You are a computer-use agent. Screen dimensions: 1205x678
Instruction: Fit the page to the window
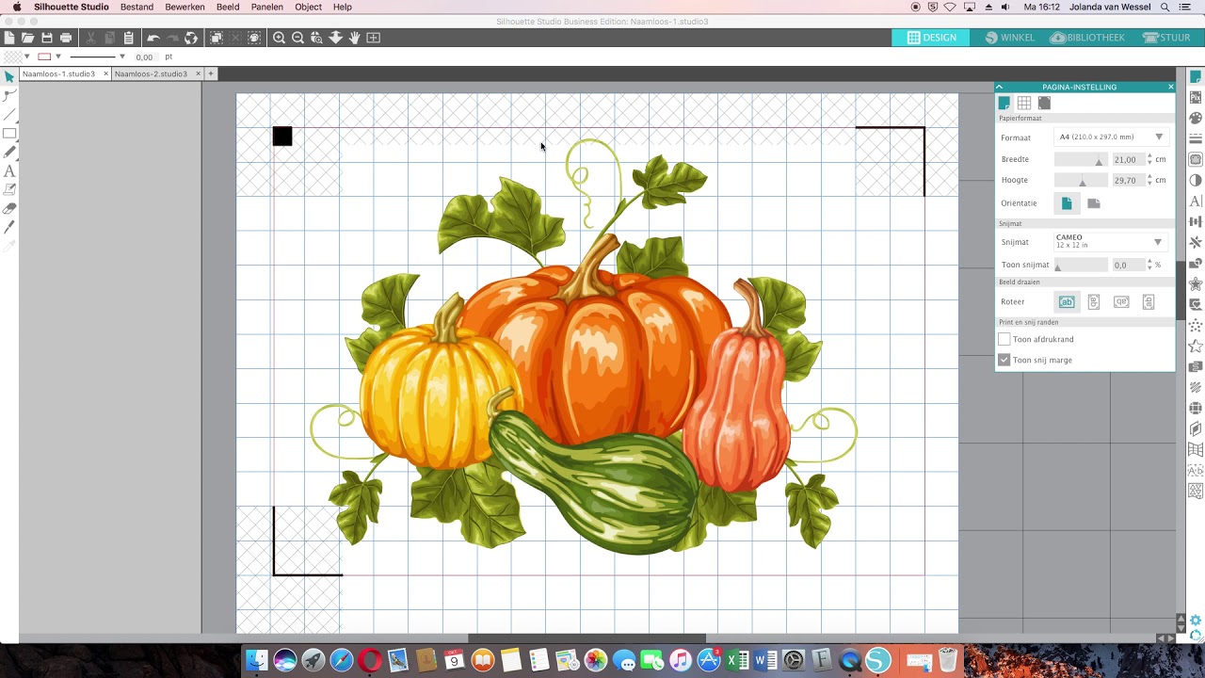pos(374,38)
